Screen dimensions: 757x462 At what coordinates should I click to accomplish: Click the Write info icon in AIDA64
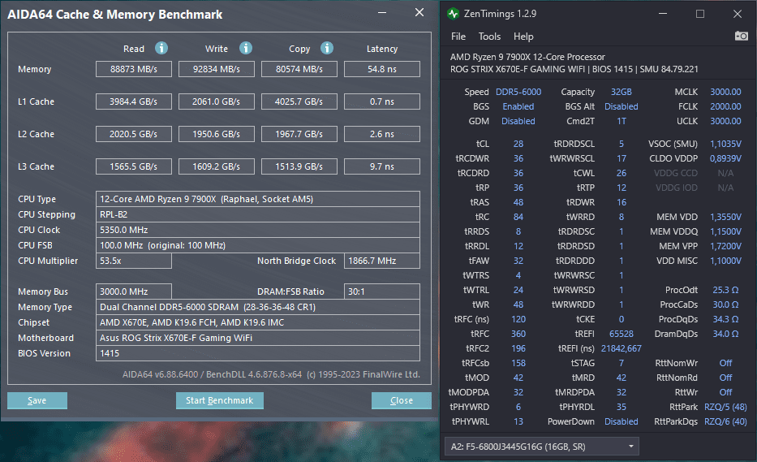(x=246, y=48)
